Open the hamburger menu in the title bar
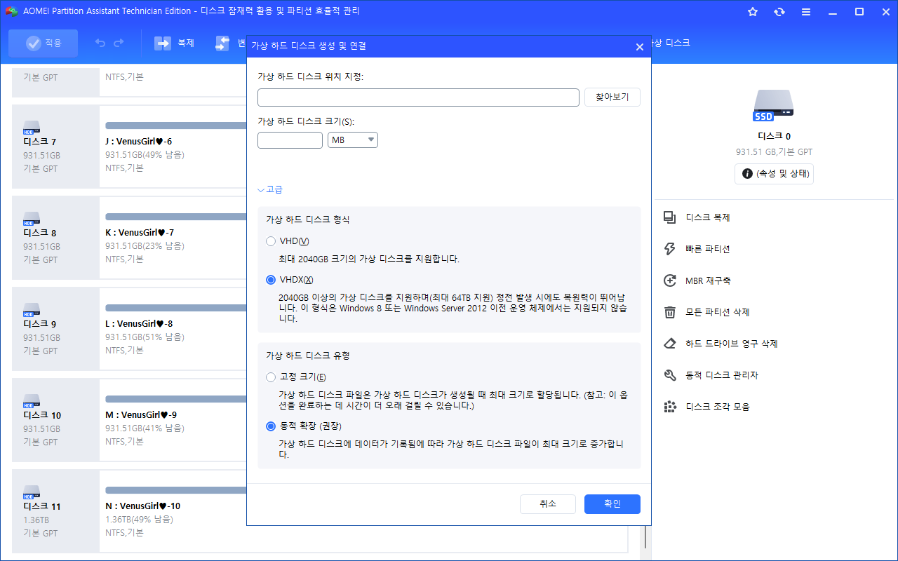Viewport: 898px width, 561px height. coord(806,12)
